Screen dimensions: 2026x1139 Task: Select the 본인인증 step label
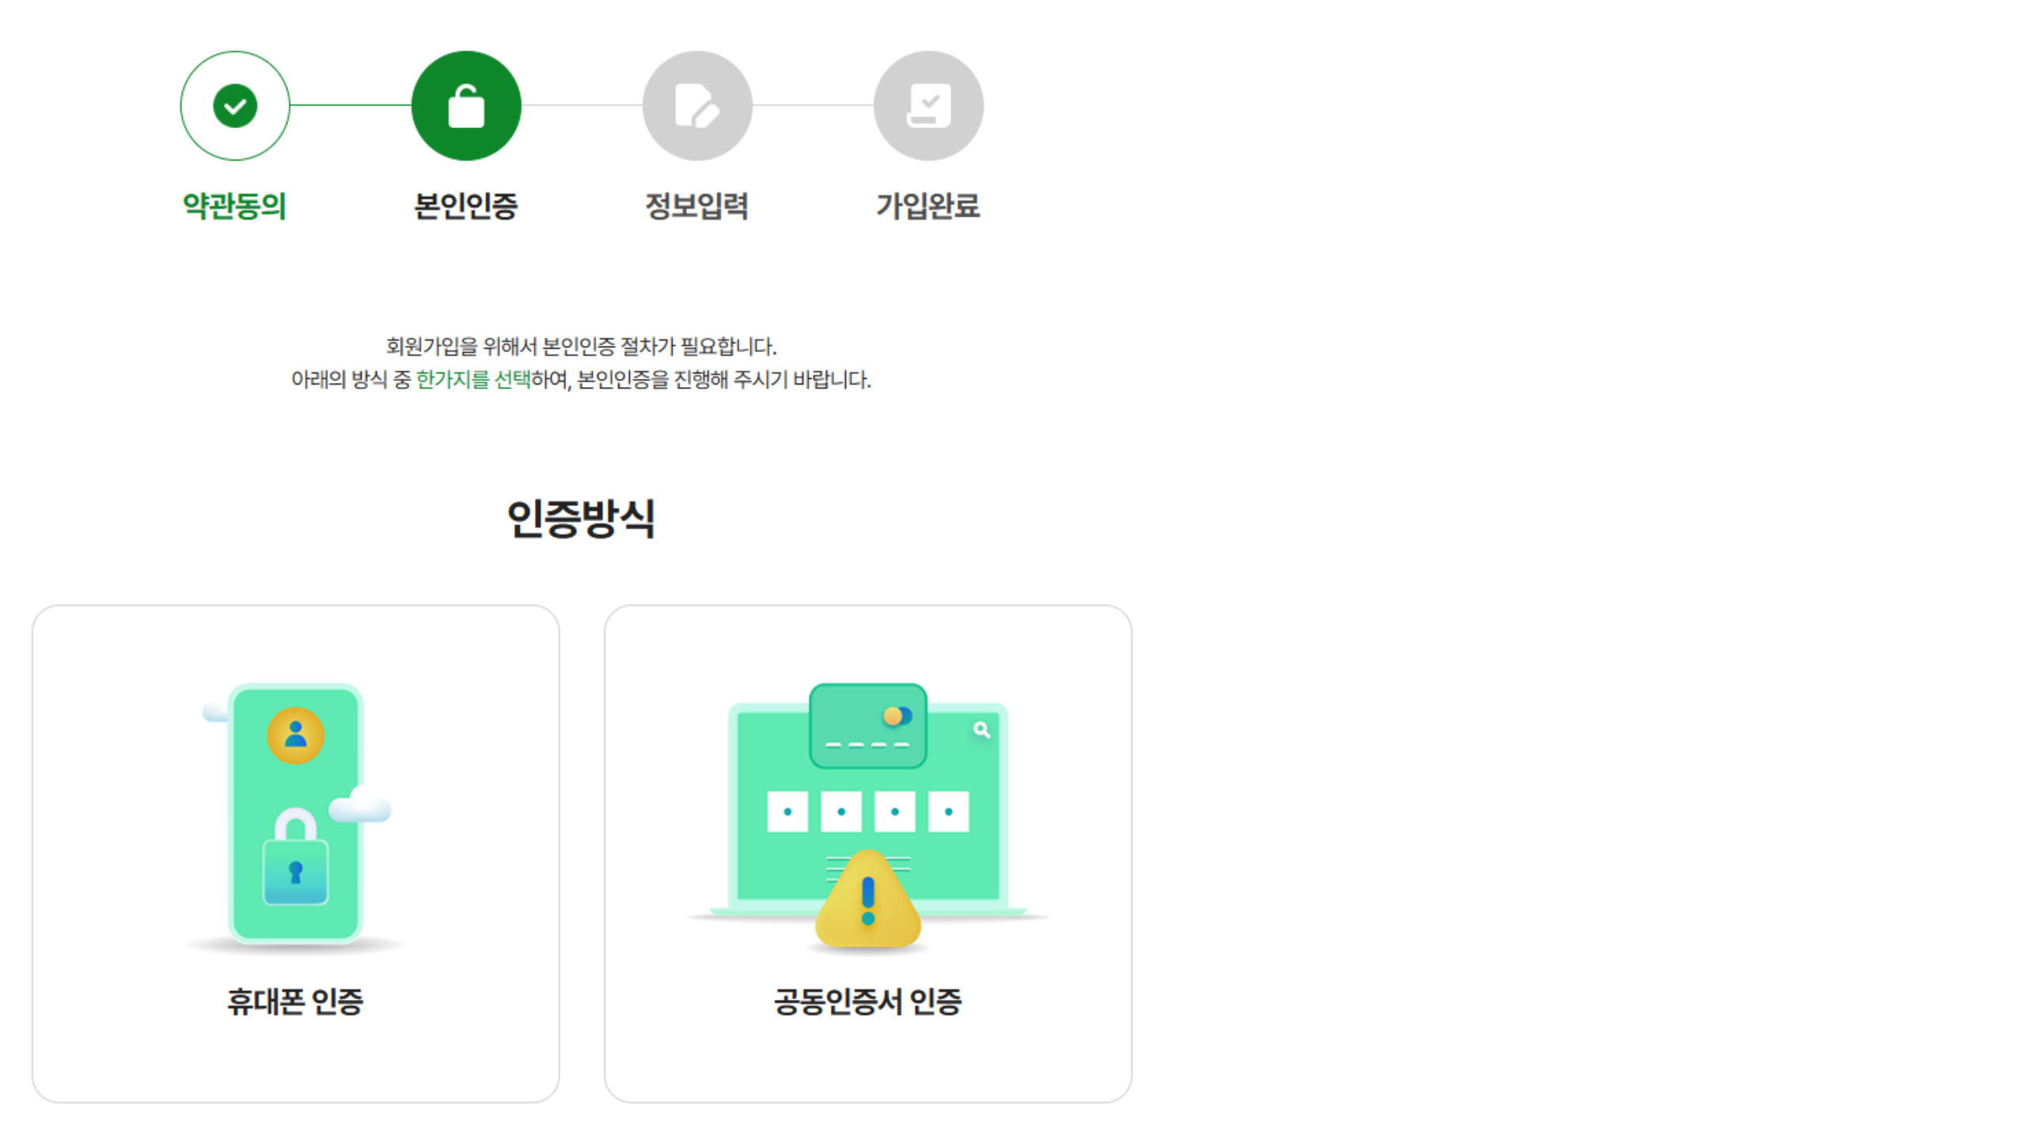466,206
